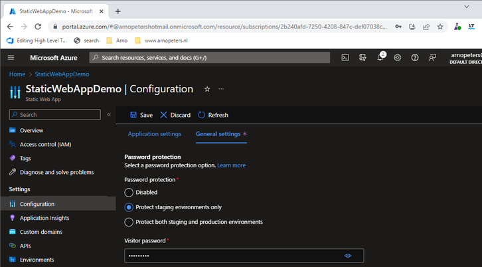Focus the sidebar Search box
482x267 pixels.
(x=54, y=115)
